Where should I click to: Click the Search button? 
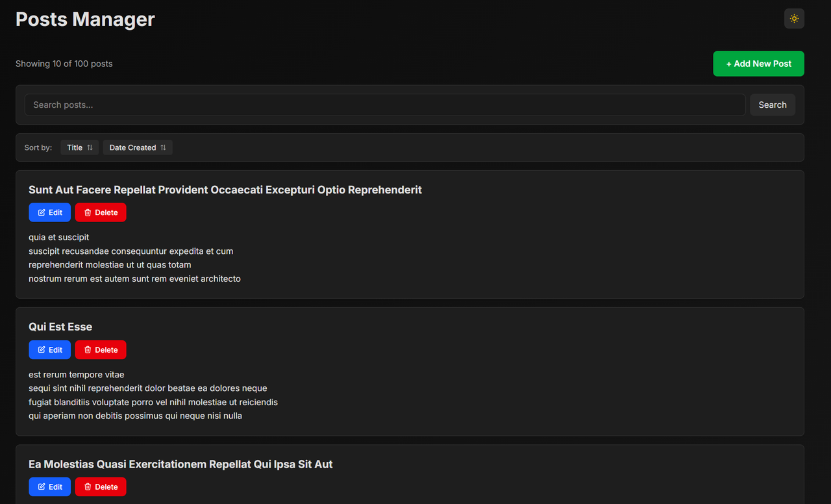click(772, 105)
